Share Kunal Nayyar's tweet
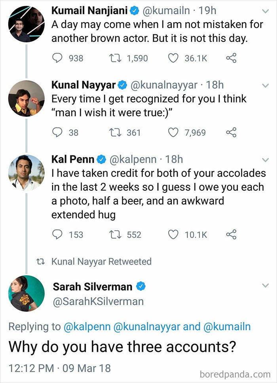277x383 pixels. coord(231,133)
